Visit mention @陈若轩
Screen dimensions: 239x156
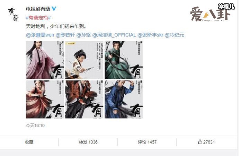tap(65, 35)
